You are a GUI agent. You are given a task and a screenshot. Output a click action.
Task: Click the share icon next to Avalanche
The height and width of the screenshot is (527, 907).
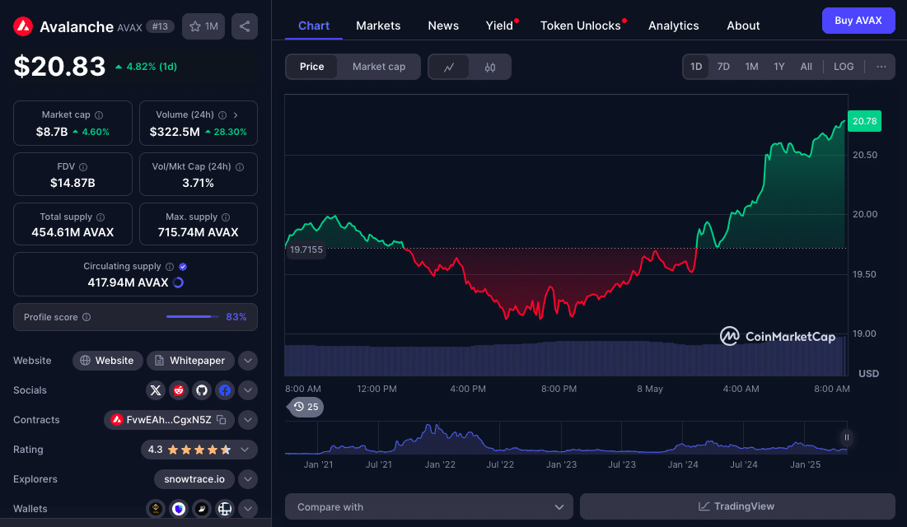(245, 26)
